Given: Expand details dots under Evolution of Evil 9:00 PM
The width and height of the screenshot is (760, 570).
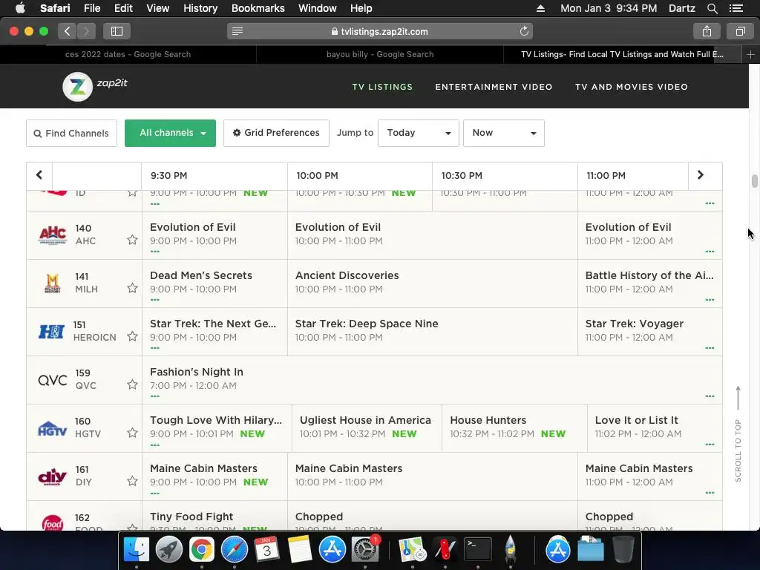Looking at the screenshot, I should click(x=154, y=252).
